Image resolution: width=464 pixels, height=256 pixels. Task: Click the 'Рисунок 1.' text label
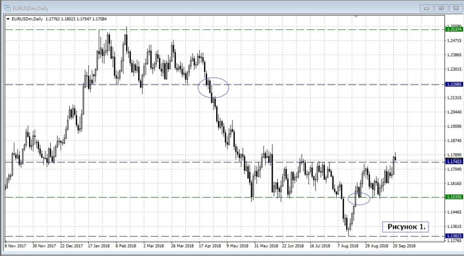click(x=405, y=227)
